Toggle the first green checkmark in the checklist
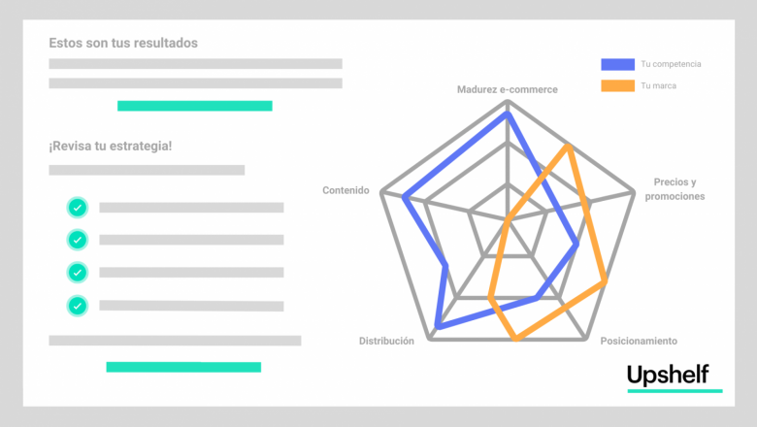This screenshot has width=757, height=427. [x=78, y=207]
